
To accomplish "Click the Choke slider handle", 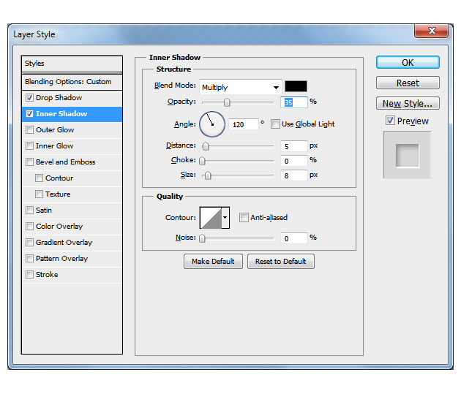I will coord(202,161).
